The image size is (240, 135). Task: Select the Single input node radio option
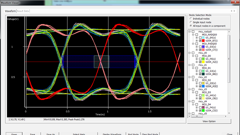pyautogui.click(x=190, y=22)
